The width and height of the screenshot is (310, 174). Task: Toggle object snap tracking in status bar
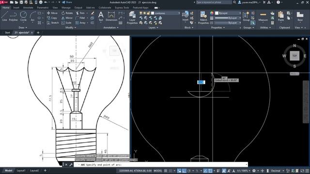[x=205, y=171]
